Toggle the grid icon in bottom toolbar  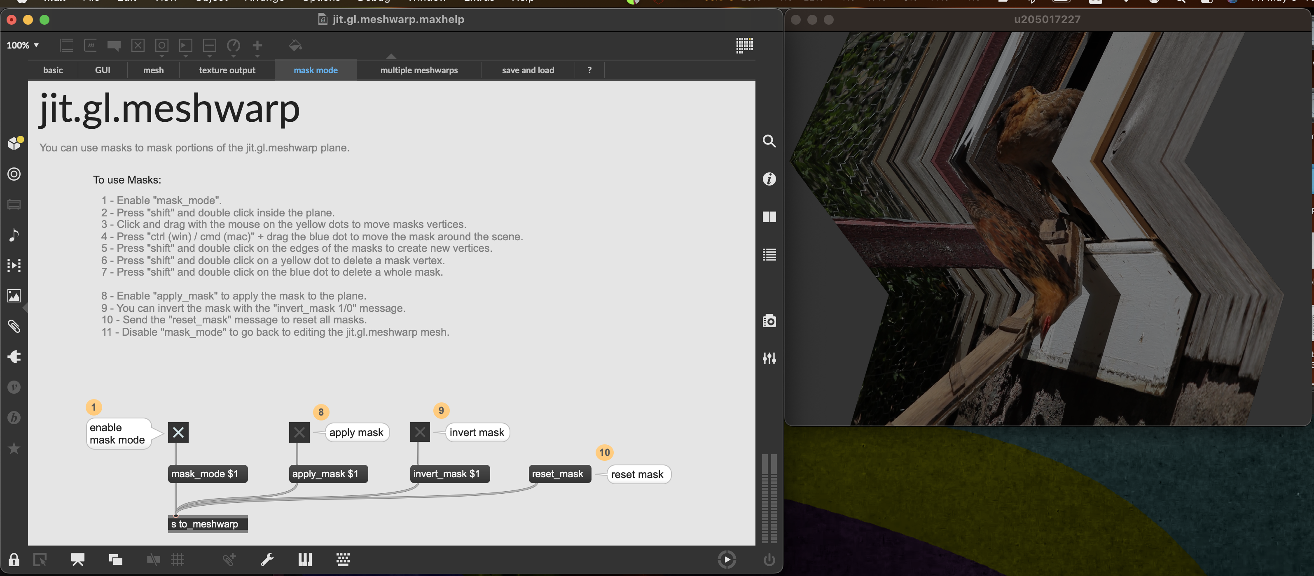tap(178, 560)
